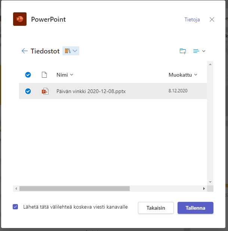Click the PowerPoint file icon in the row
Screen dimensions: 228x231
click(45, 91)
